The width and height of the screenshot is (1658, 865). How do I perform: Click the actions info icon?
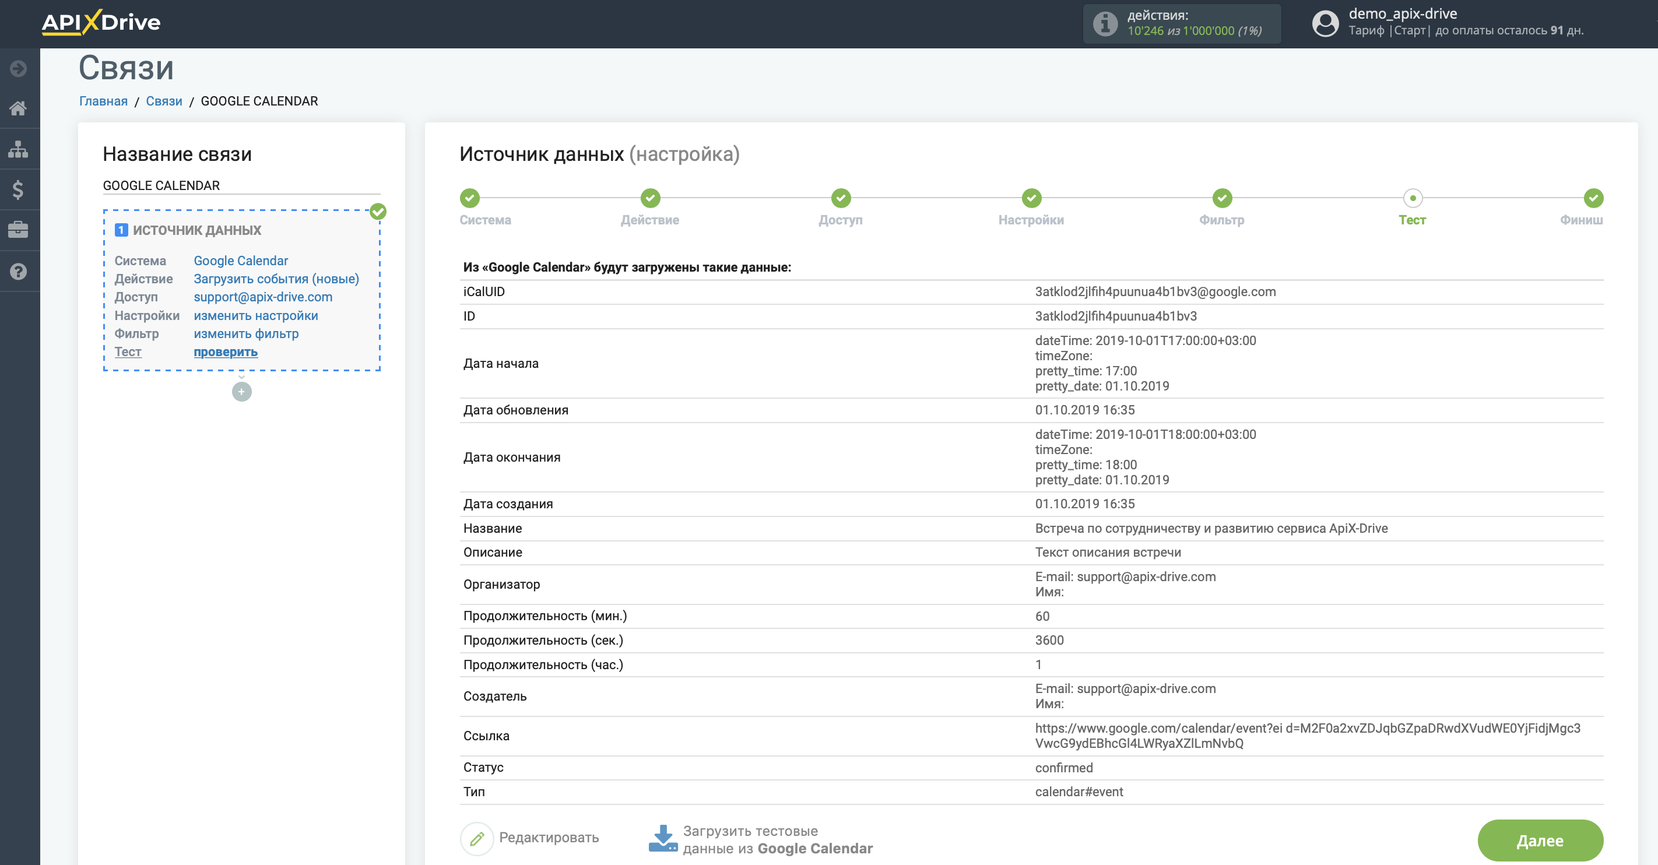pyautogui.click(x=1105, y=24)
